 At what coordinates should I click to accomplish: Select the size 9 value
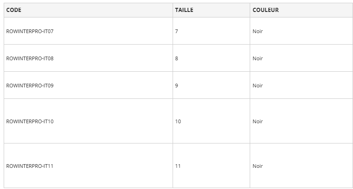177,86
